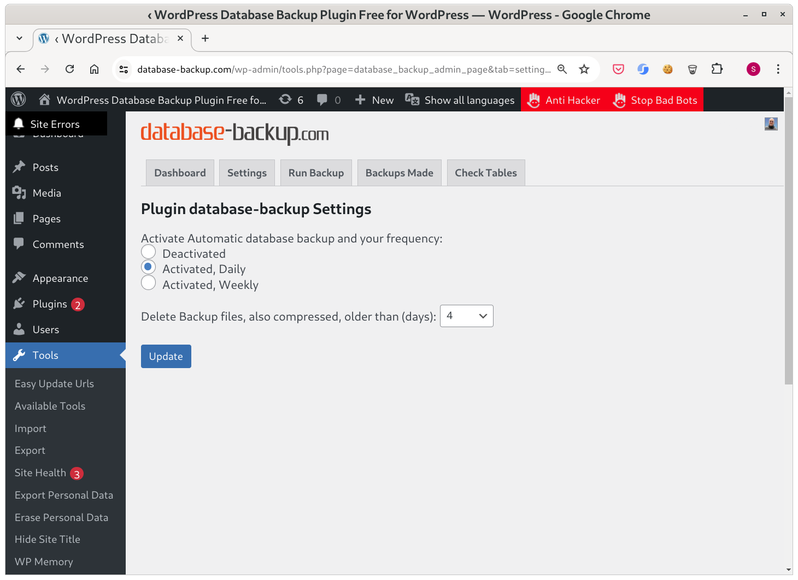Click the Anti Hacker toolbar item

564,100
